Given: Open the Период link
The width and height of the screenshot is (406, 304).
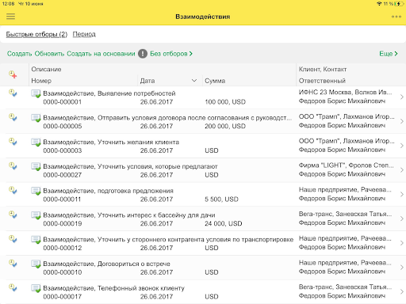Looking at the screenshot, I should 84,34.
